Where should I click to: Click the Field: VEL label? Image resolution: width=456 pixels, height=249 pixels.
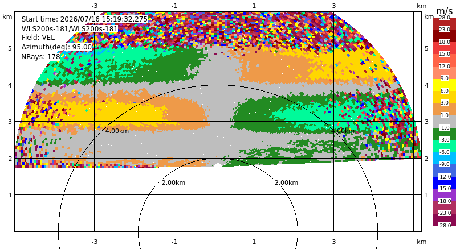38,38
